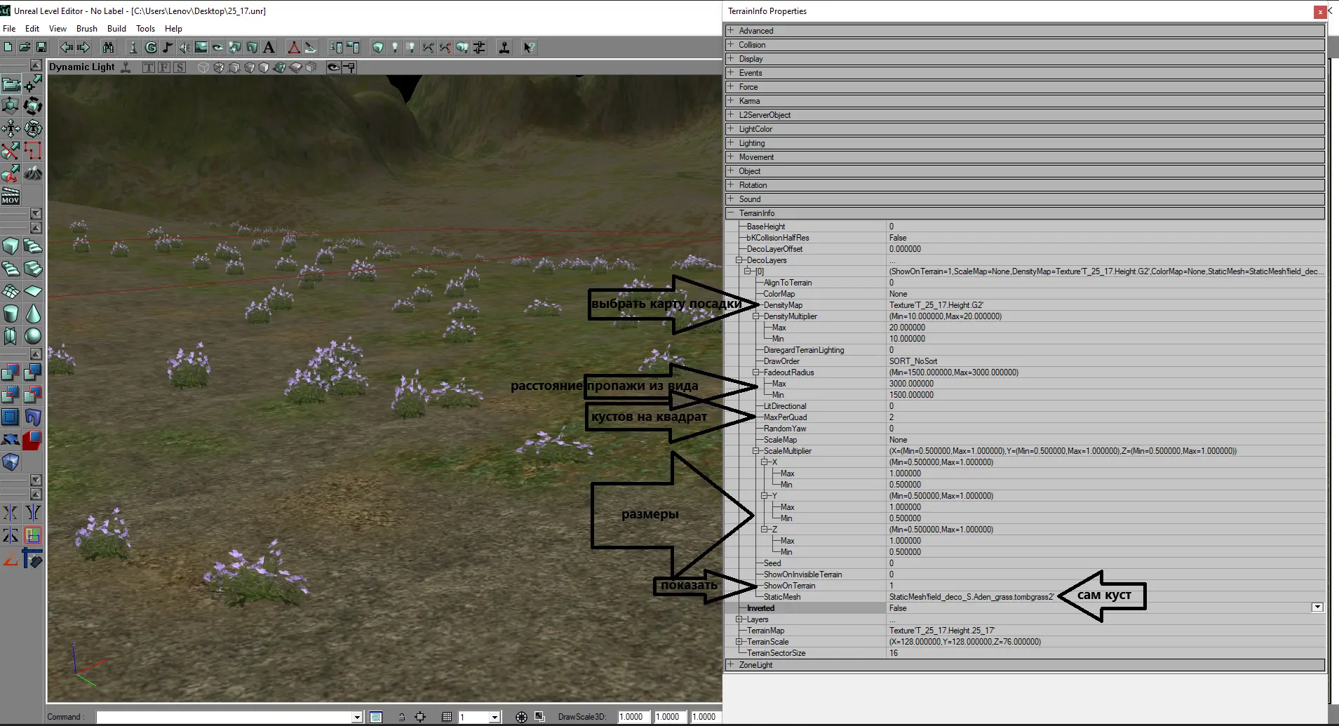The height and width of the screenshot is (726, 1339).
Task: Click the Sphere brush builder icon
Action: click(33, 336)
